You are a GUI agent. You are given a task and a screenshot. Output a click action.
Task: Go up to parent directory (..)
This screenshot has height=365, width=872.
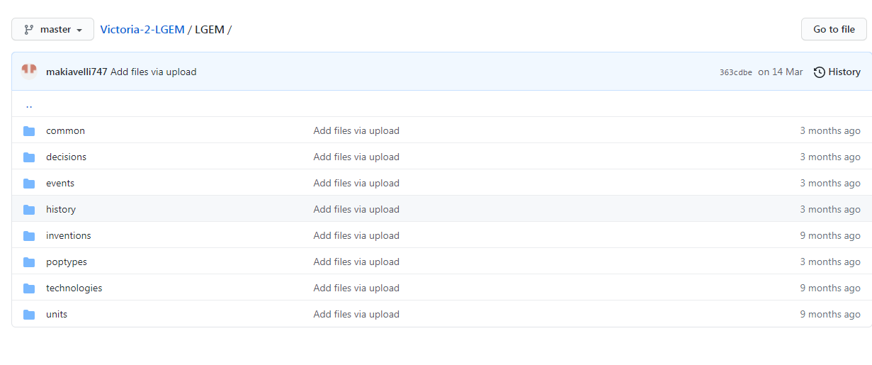click(29, 105)
